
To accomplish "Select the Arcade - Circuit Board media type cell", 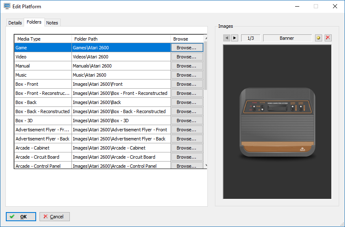I will point(43,157).
